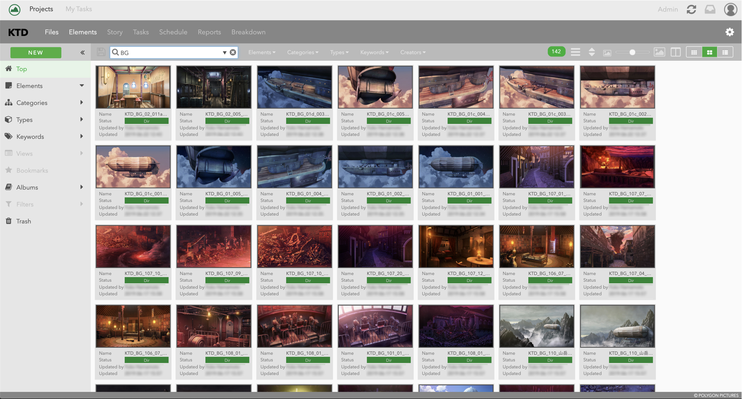Image resolution: width=742 pixels, height=399 pixels.
Task: Click the 142 results count badge
Action: coord(556,52)
